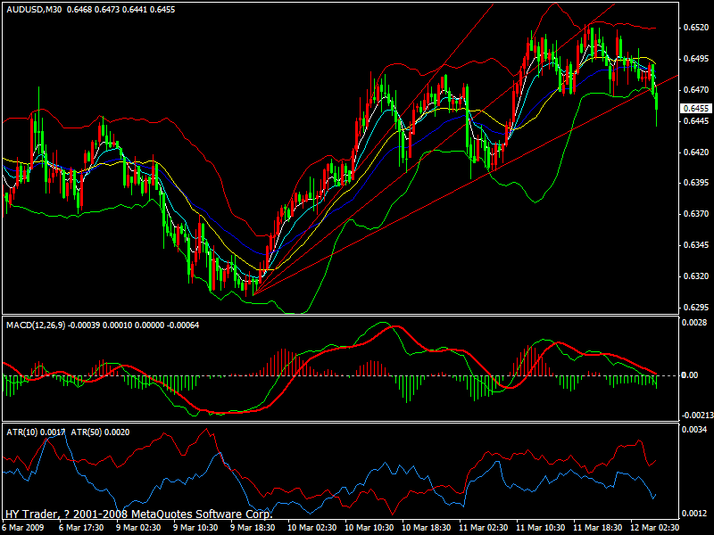714x535 pixels.
Task: Click the 0.6420 price axis value
Action: tap(696, 152)
